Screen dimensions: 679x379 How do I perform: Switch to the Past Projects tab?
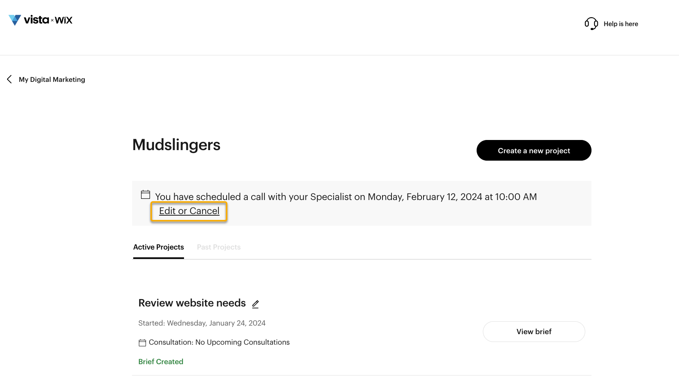pos(219,247)
